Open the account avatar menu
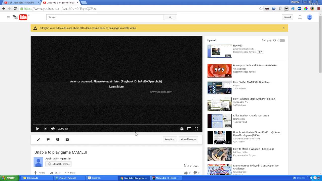This screenshot has height=181, width=322. (310, 17)
